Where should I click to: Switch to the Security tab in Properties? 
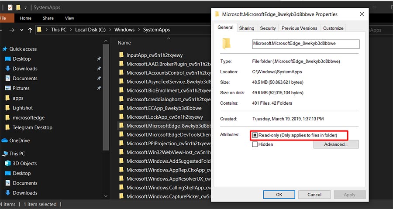(268, 28)
